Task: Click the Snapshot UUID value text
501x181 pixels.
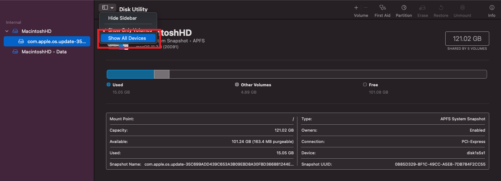Action: pyautogui.click(x=440, y=165)
